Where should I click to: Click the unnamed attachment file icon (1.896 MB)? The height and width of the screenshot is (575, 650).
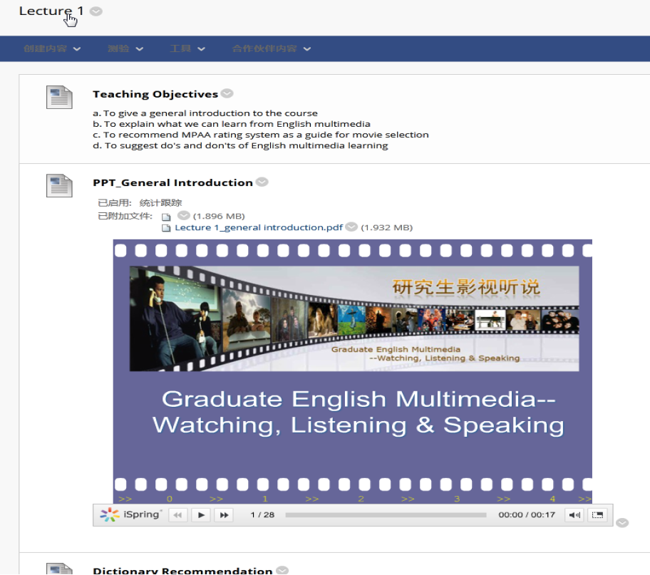coord(166,217)
